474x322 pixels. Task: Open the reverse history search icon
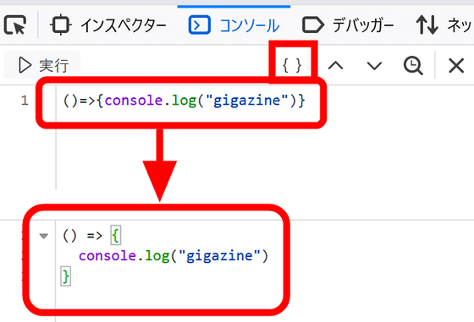413,65
